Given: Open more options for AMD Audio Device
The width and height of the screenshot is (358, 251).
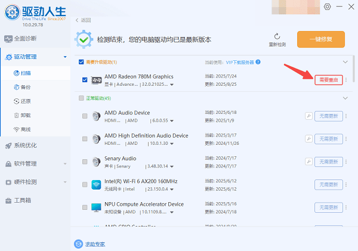Looking at the screenshot, I should coord(346,116).
